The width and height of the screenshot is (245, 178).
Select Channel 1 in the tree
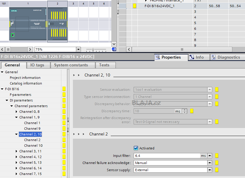[32, 123]
